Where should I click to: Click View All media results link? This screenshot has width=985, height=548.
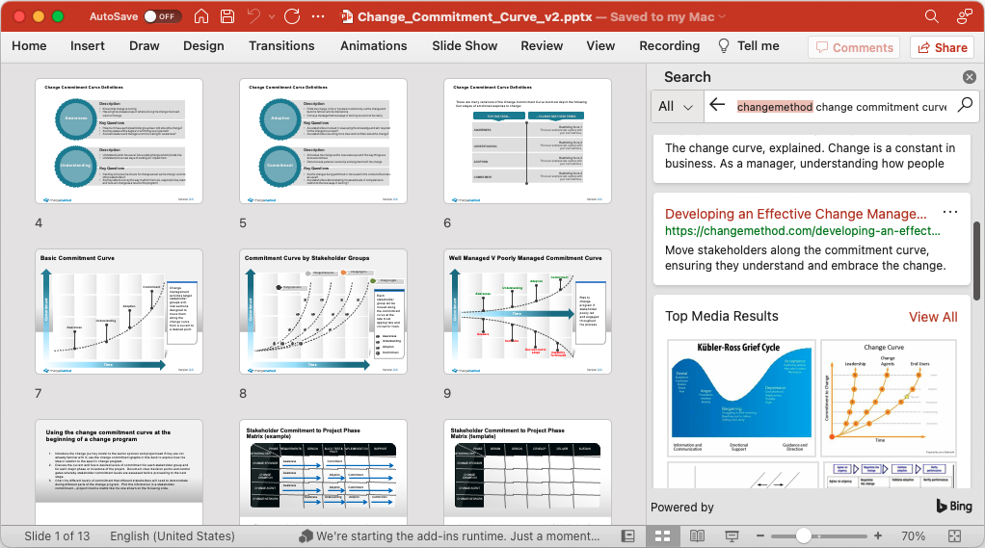tap(932, 316)
